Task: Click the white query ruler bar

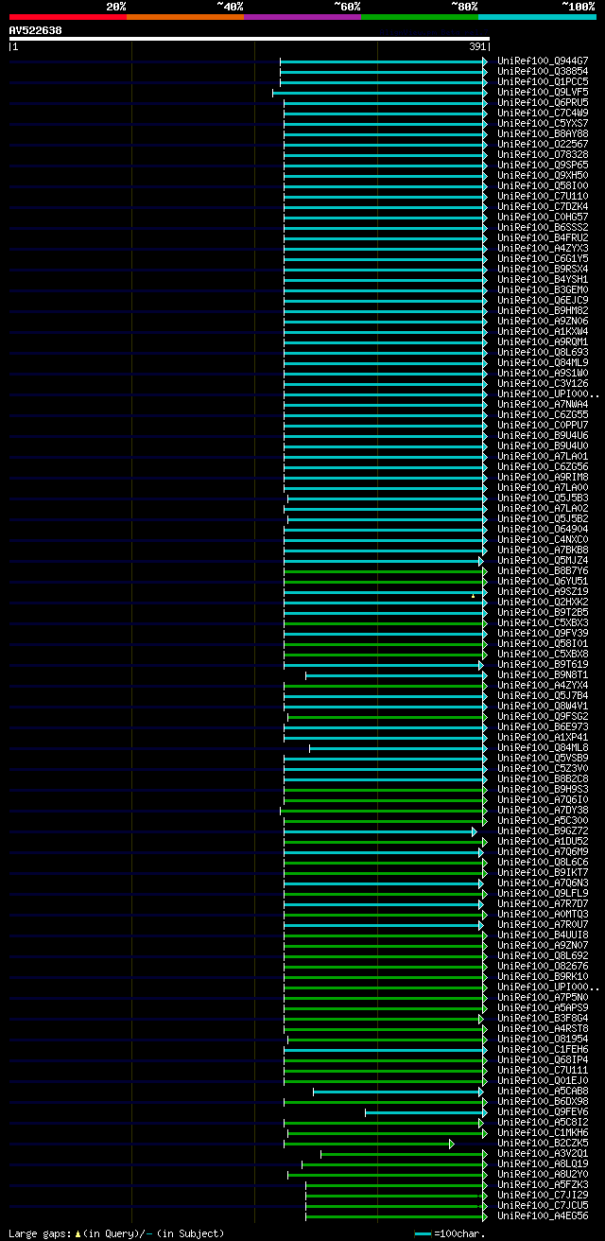Action: (250, 39)
